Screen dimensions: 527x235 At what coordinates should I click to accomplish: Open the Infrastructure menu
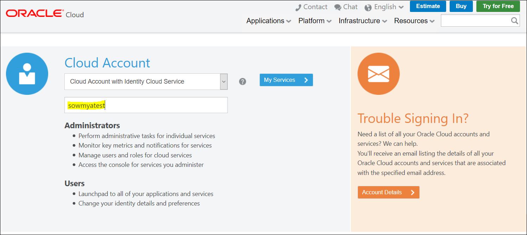tap(363, 21)
